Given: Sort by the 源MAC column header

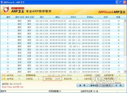Looking at the screenshot, I should click(x=58, y=17).
